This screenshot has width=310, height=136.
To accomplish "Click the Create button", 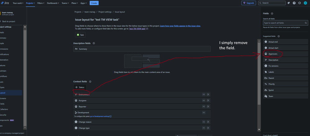I will tap(94, 3).
